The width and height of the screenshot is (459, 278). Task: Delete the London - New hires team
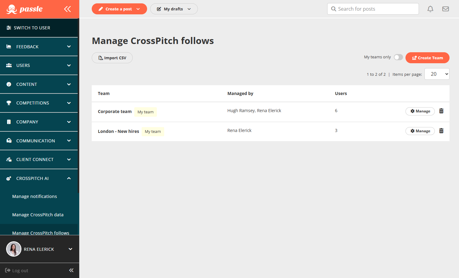click(441, 131)
